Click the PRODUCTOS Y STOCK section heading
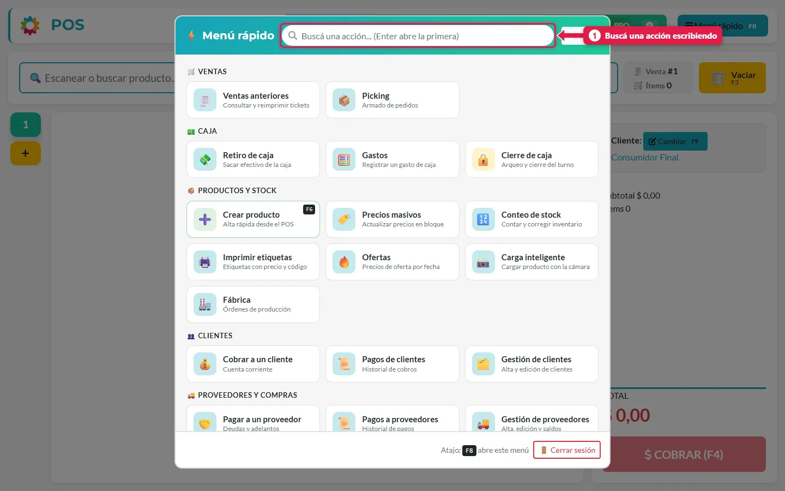 [x=237, y=190]
